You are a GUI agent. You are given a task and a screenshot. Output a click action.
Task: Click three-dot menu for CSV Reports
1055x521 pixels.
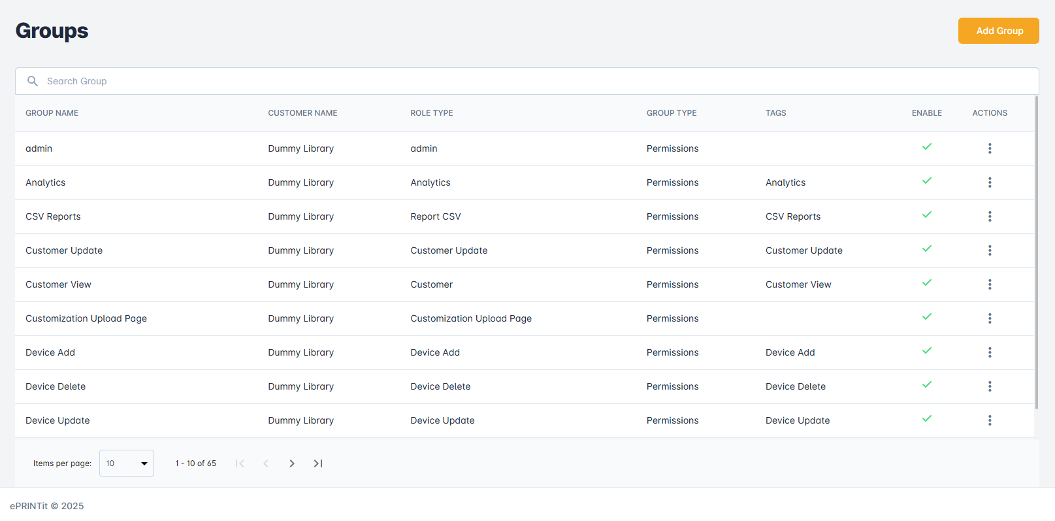990,216
